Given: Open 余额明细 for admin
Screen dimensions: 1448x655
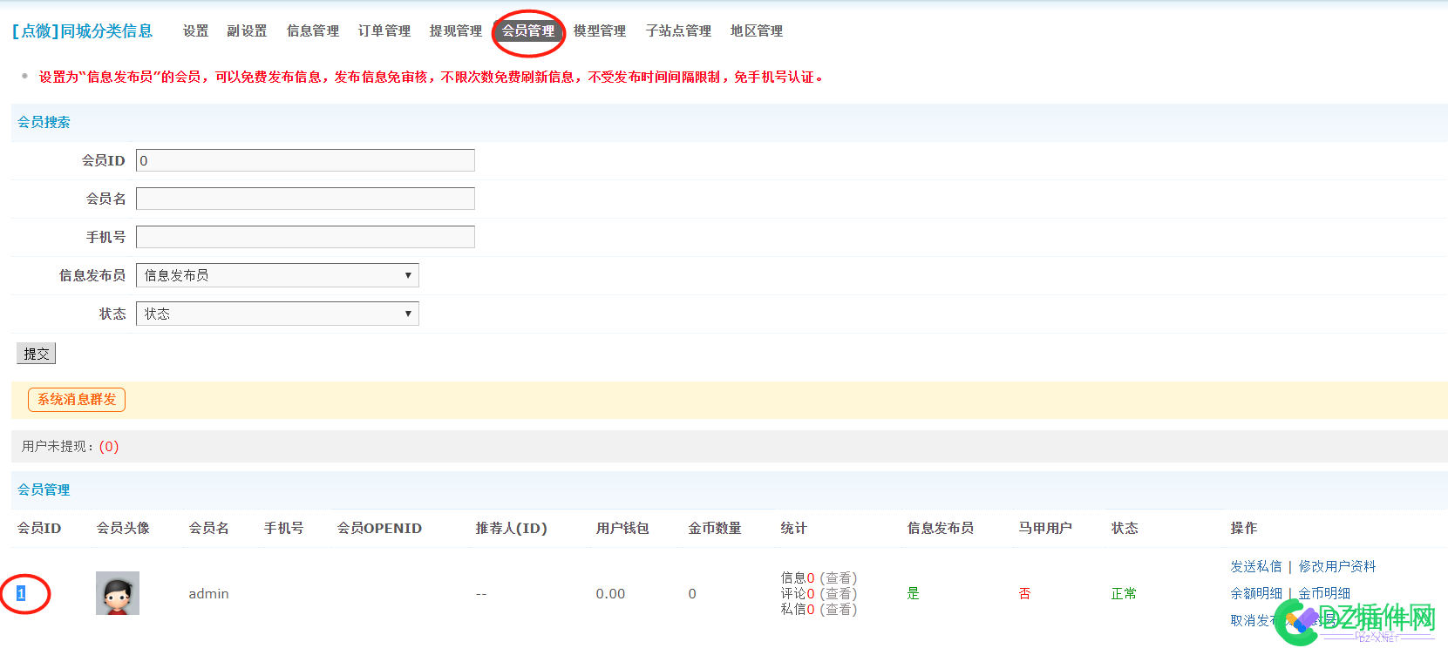Looking at the screenshot, I should (1256, 594).
